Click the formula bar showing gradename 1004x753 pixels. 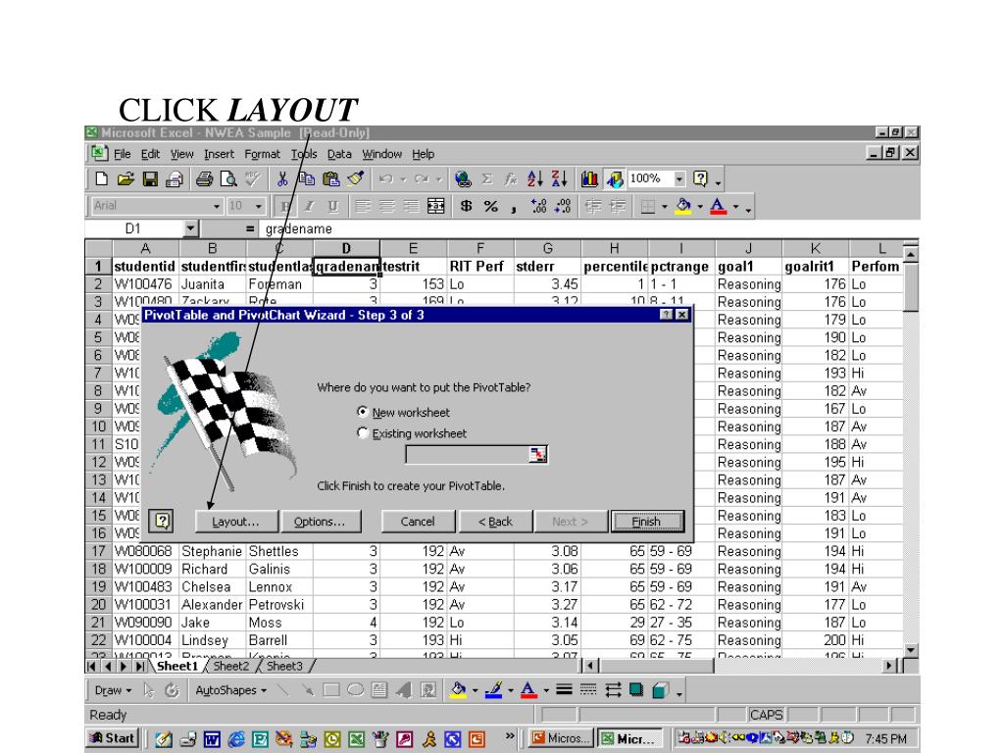click(589, 228)
